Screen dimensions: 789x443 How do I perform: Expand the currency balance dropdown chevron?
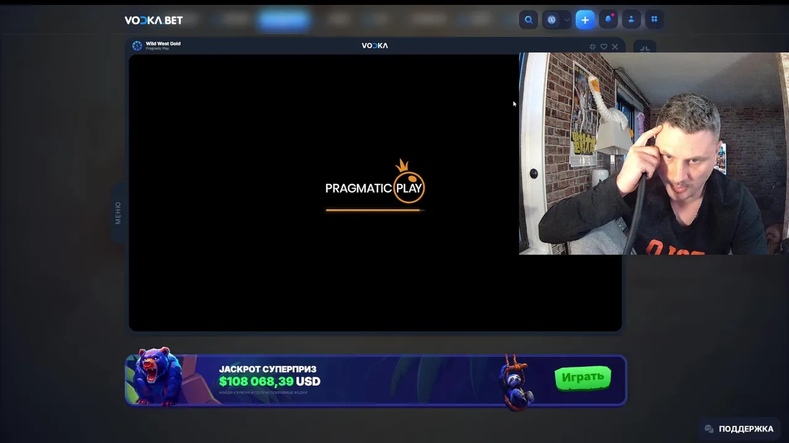click(566, 20)
